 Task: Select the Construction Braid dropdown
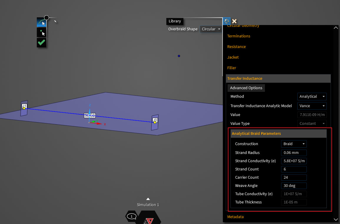tap(294, 144)
